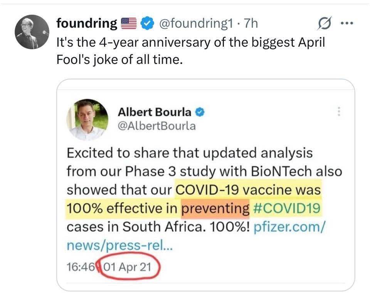Click the yellow-highlighted COVID-19 vaccine text
The width and height of the screenshot is (370, 293).
(x=248, y=190)
